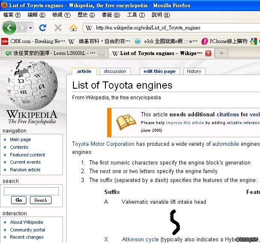Open Random article link
The width and height of the screenshot is (260, 243).
[25, 170]
